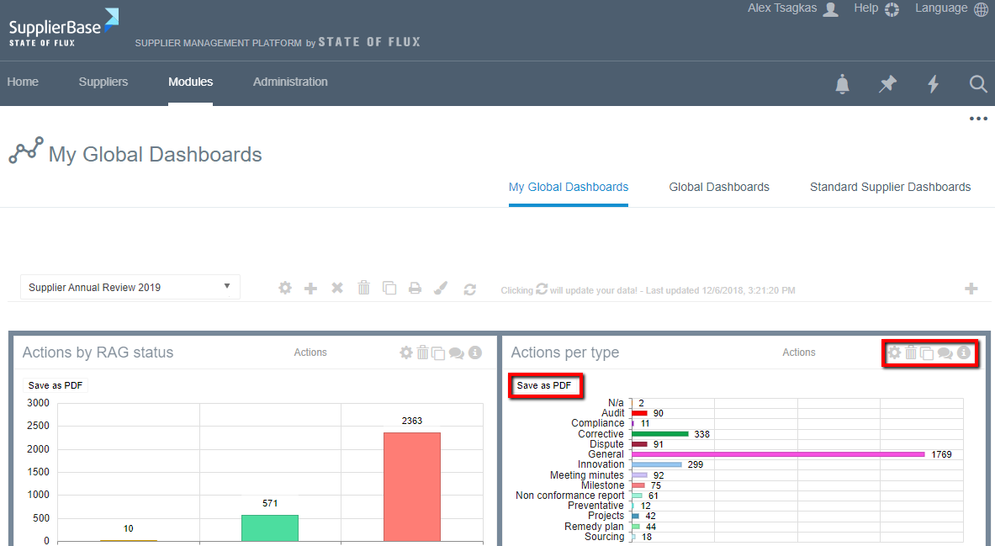Open Help from the top bar

tap(865, 8)
